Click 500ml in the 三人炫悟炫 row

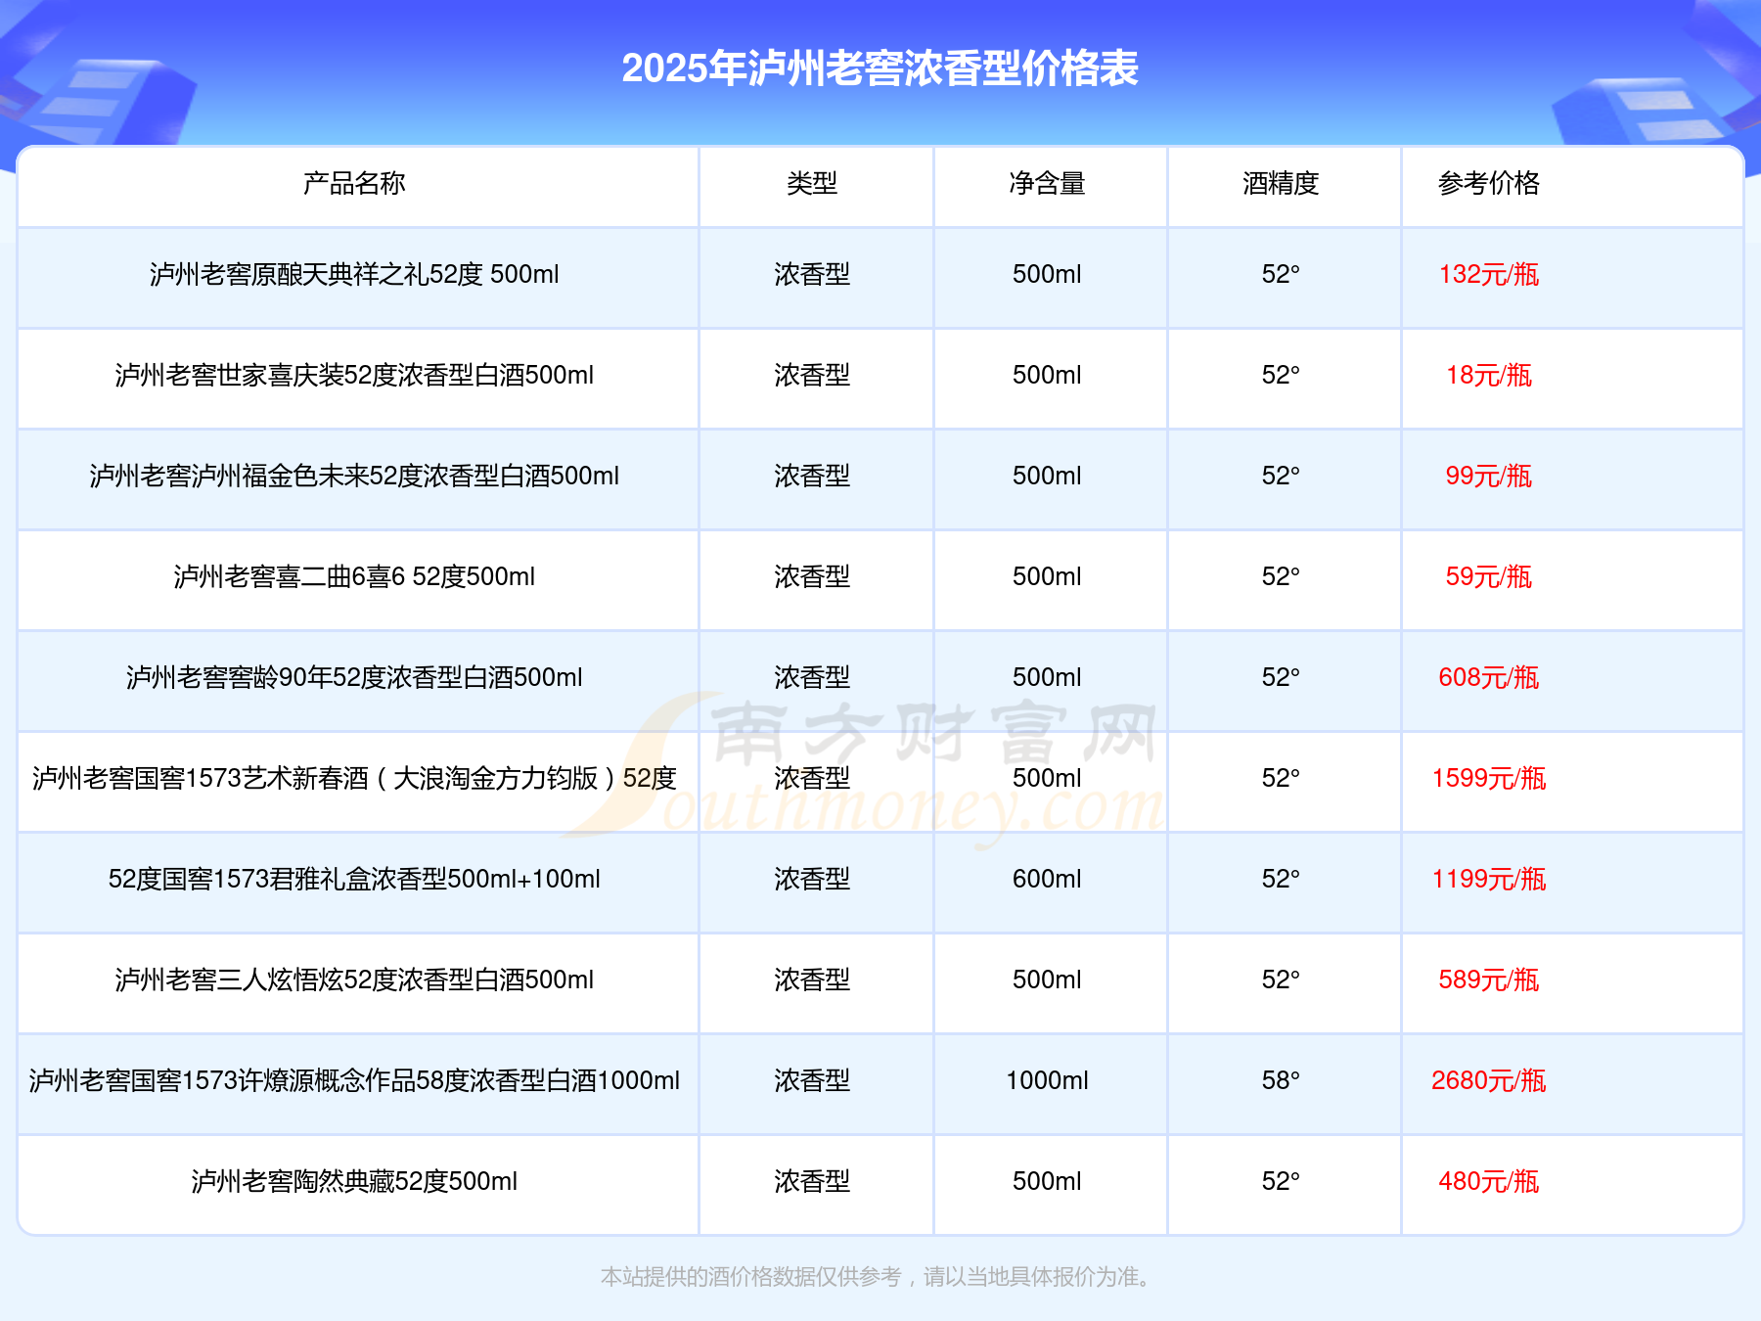pyautogui.click(x=1047, y=979)
